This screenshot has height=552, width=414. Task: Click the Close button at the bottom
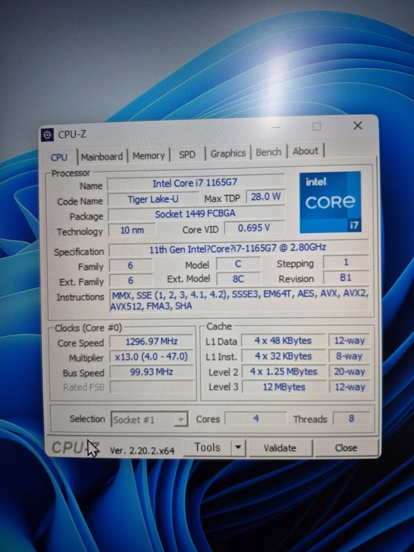click(x=346, y=448)
